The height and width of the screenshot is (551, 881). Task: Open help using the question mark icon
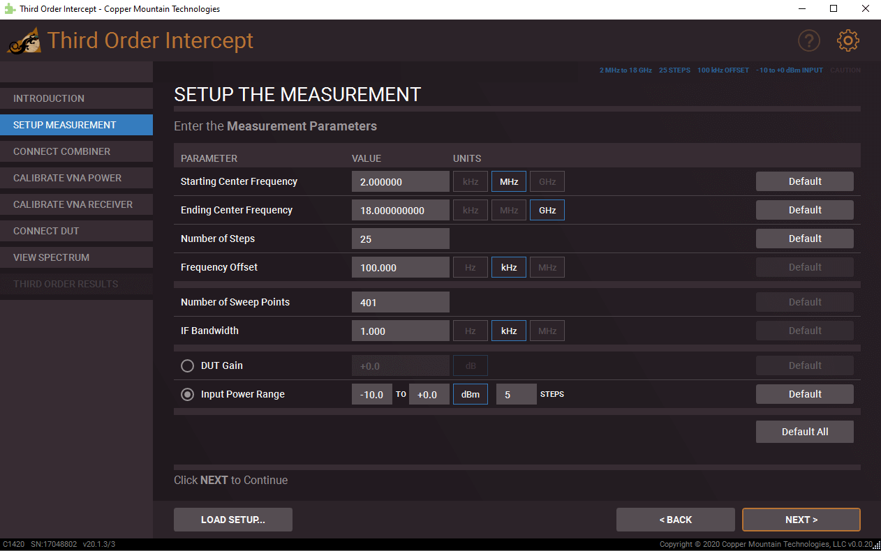point(809,40)
